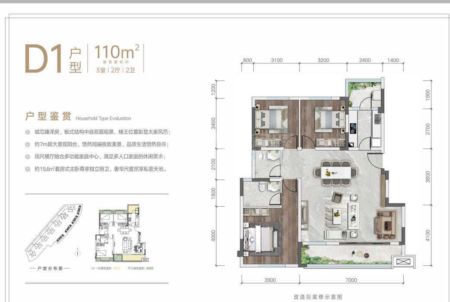
Task: Click the site distribution map thumbnail
Action: pyautogui.click(x=54, y=232)
